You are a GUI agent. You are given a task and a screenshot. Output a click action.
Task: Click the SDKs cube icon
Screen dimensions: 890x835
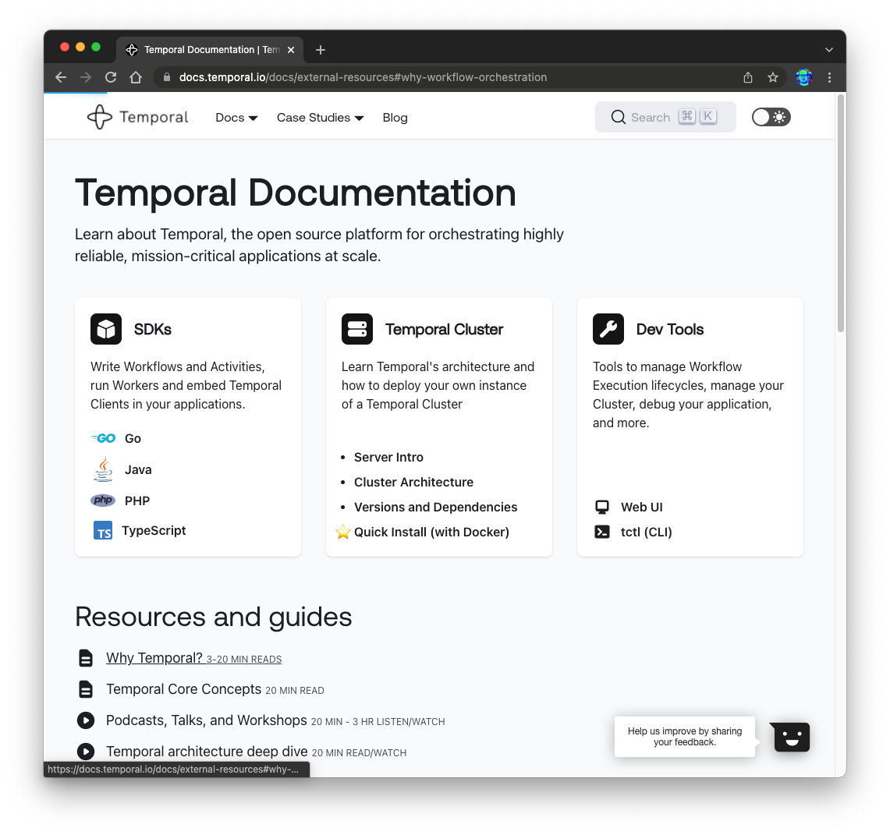pos(106,329)
